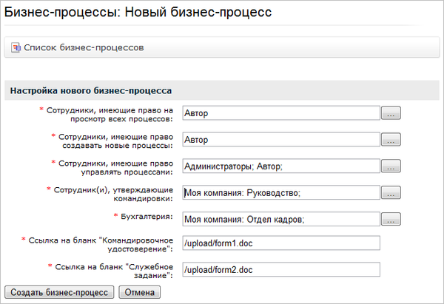Click the field for employees allowed to create processes
The height and width of the screenshot is (304, 444).
point(280,139)
